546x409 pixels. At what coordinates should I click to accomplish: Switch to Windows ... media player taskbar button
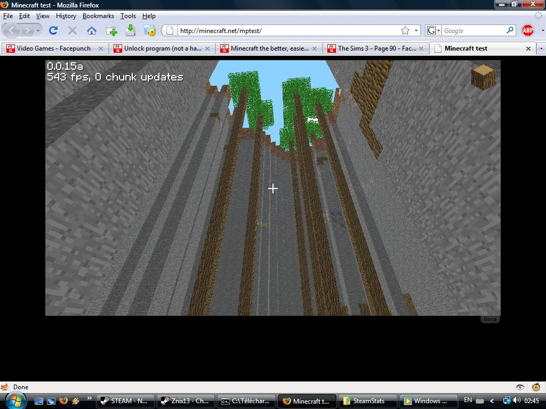tap(428, 401)
